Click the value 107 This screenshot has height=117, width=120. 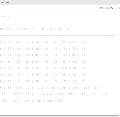(x=97, y=88)
